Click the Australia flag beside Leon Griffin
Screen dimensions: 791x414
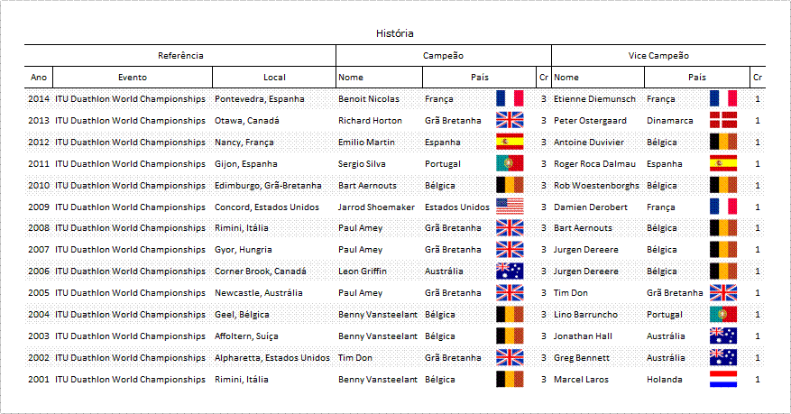tap(510, 271)
